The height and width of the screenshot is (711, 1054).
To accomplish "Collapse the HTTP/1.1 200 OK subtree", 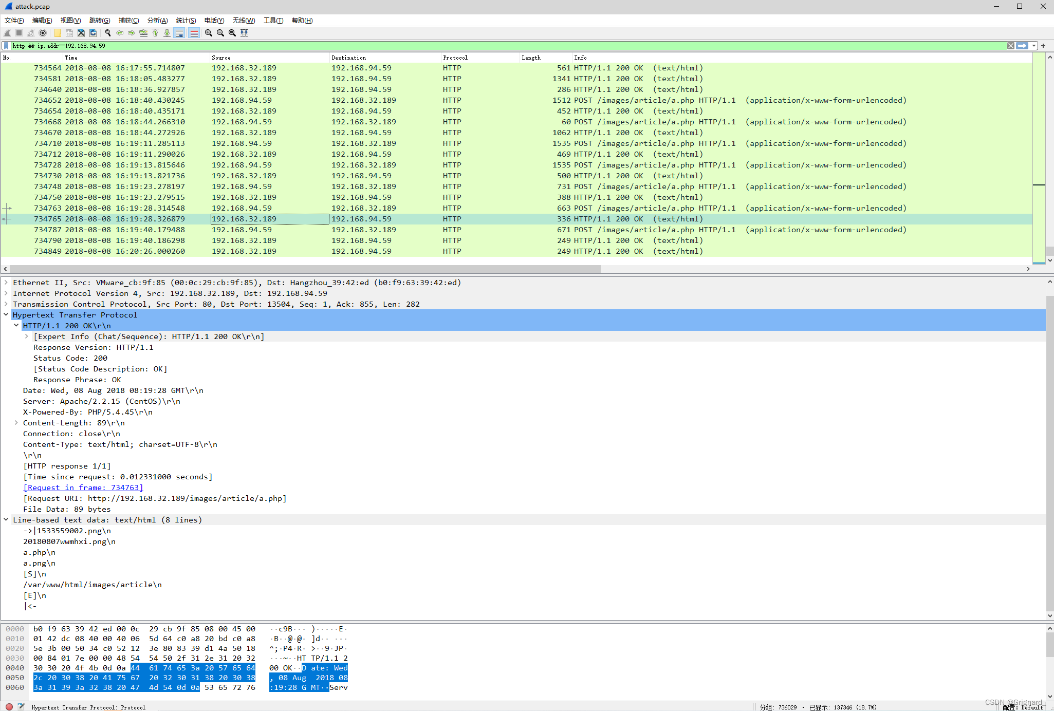I will [16, 326].
